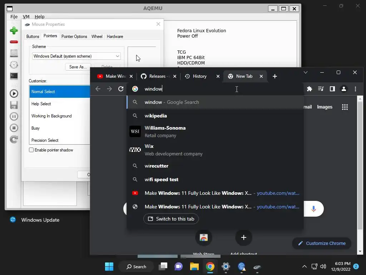Click Chrome forward arrow
Viewport: 366px width, 275px height.
(109, 89)
